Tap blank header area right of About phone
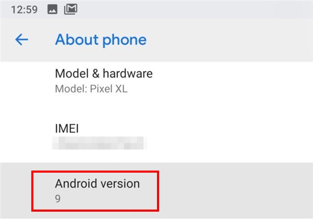The height and width of the screenshot is (221, 313). click(230, 40)
